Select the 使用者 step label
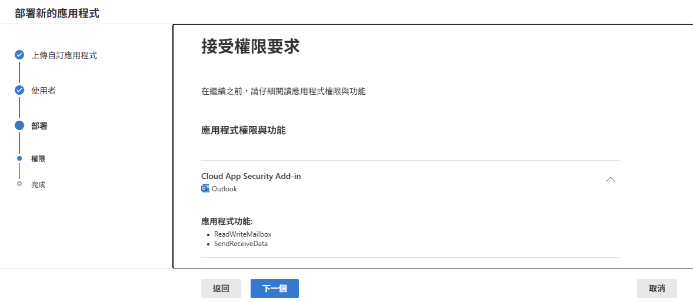This screenshot has width=693, height=302. click(x=44, y=91)
